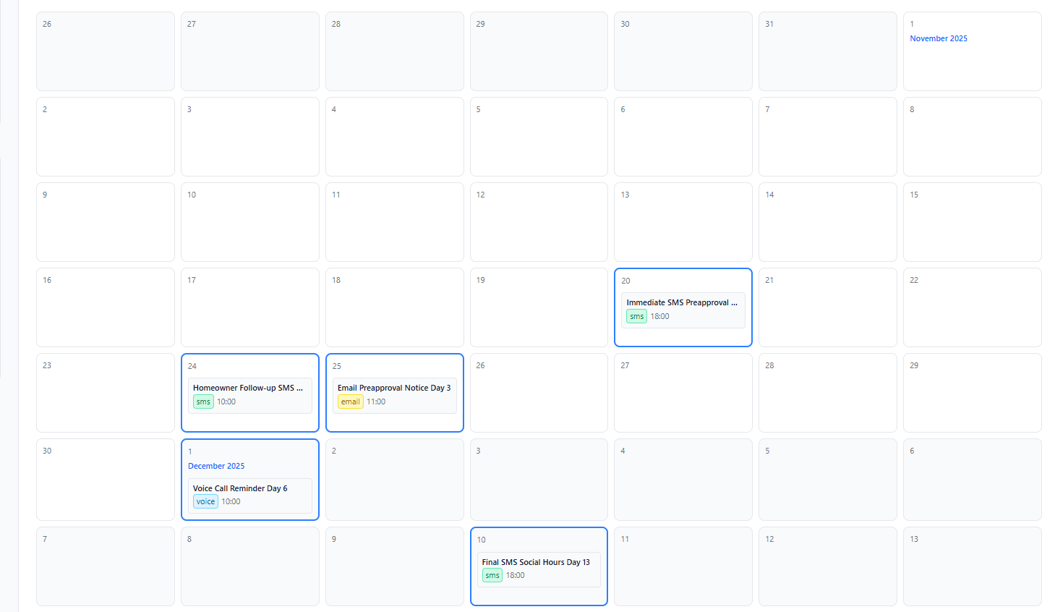Click the sms tag on November 20
The height and width of the screenshot is (612, 1055).
coord(636,317)
